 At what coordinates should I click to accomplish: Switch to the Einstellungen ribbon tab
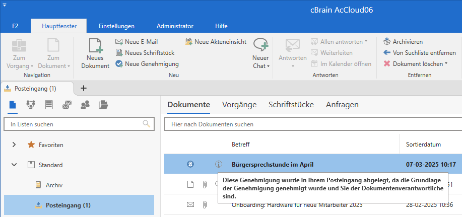point(116,26)
